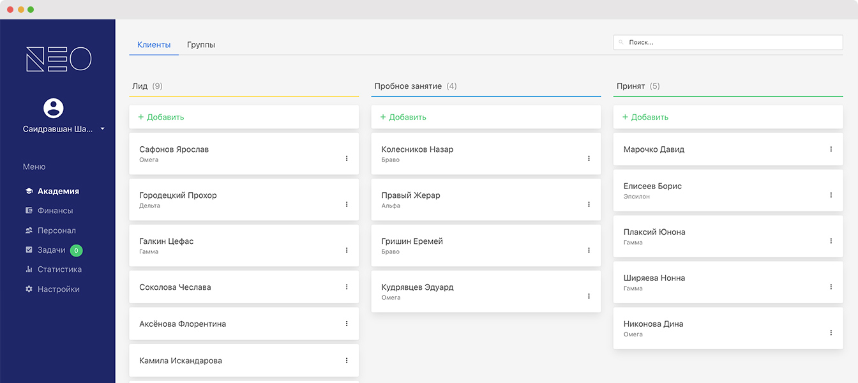Click Добавить in the Принят column
The image size is (858, 383).
[x=645, y=117]
